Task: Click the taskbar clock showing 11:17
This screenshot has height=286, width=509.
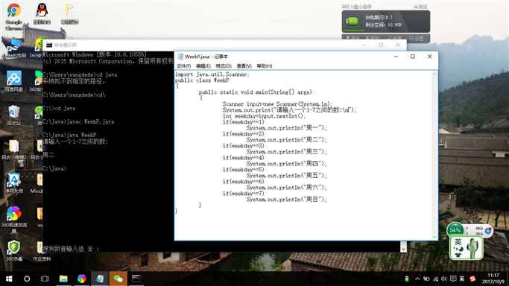Action: pyautogui.click(x=493, y=279)
